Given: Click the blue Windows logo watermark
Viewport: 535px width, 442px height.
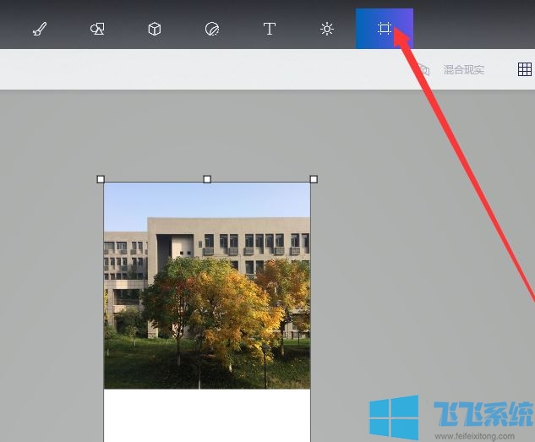Looking at the screenshot, I should point(394,417).
